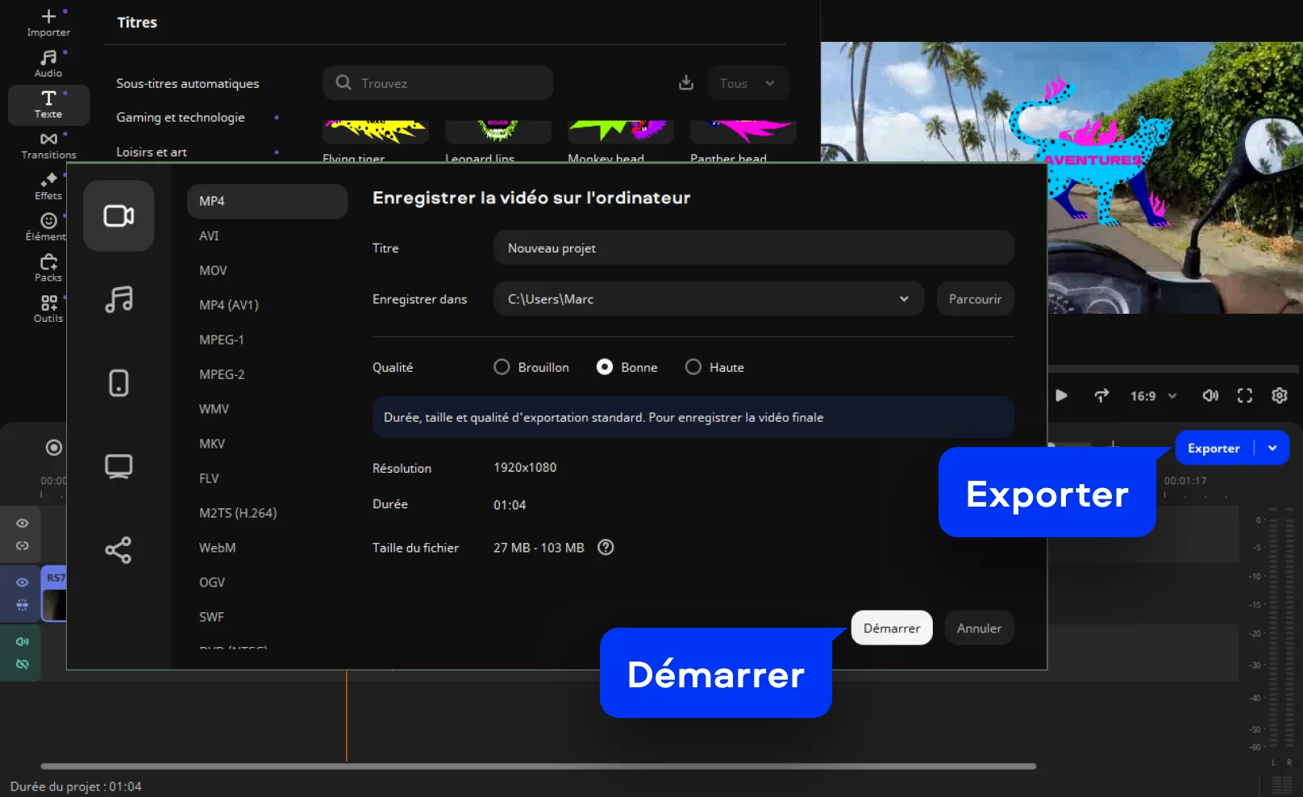1303x797 pixels.
Task: Click the share online upload icon
Action: click(x=119, y=550)
